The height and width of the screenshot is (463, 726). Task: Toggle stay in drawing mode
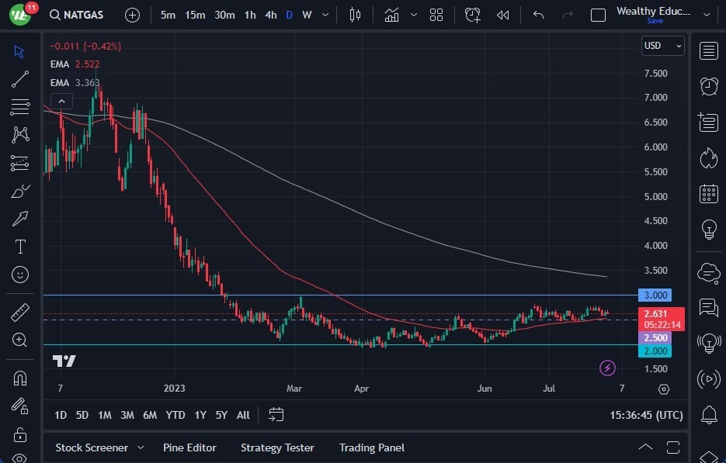pos(20,406)
